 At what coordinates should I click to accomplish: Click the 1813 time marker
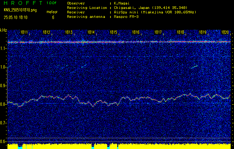click(x=69, y=32)
